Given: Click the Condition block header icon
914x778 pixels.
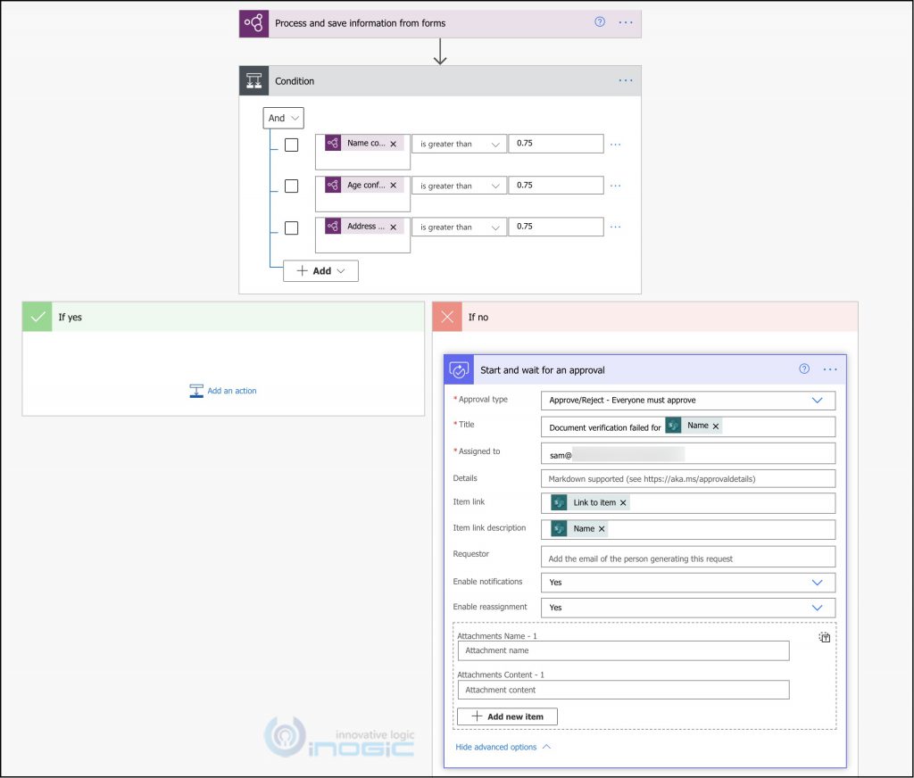Looking at the screenshot, I should pos(254,80).
